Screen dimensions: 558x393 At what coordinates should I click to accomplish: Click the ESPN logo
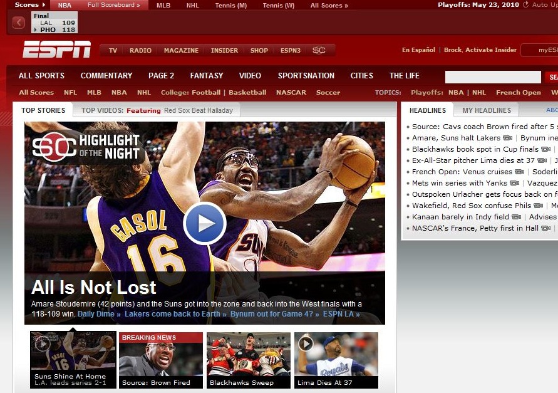pyautogui.click(x=56, y=49)
